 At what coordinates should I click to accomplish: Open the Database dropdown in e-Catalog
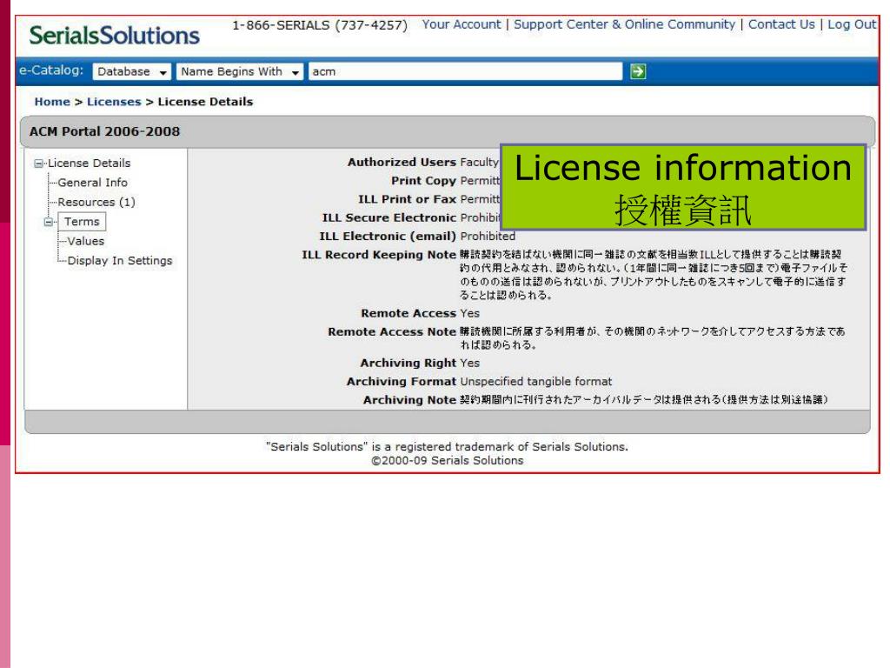(x=132, y=71)
